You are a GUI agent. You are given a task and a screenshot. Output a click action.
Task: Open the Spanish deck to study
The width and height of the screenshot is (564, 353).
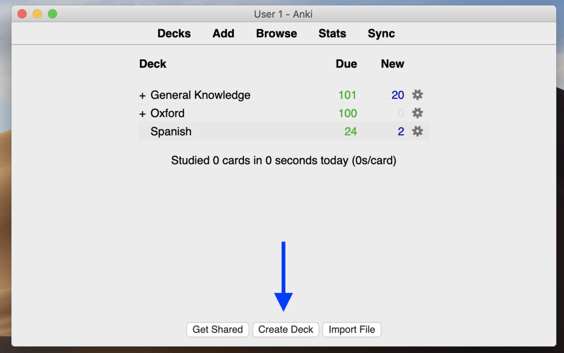coord(171,131)
